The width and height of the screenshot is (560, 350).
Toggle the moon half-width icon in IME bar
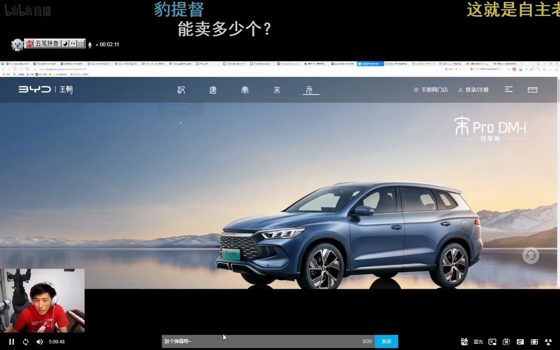pos(65,44)
